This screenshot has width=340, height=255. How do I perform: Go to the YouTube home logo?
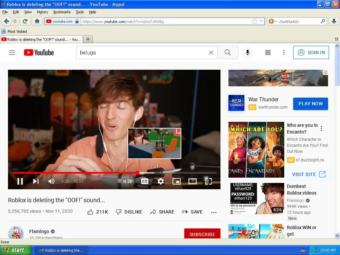tap(39, 52)
